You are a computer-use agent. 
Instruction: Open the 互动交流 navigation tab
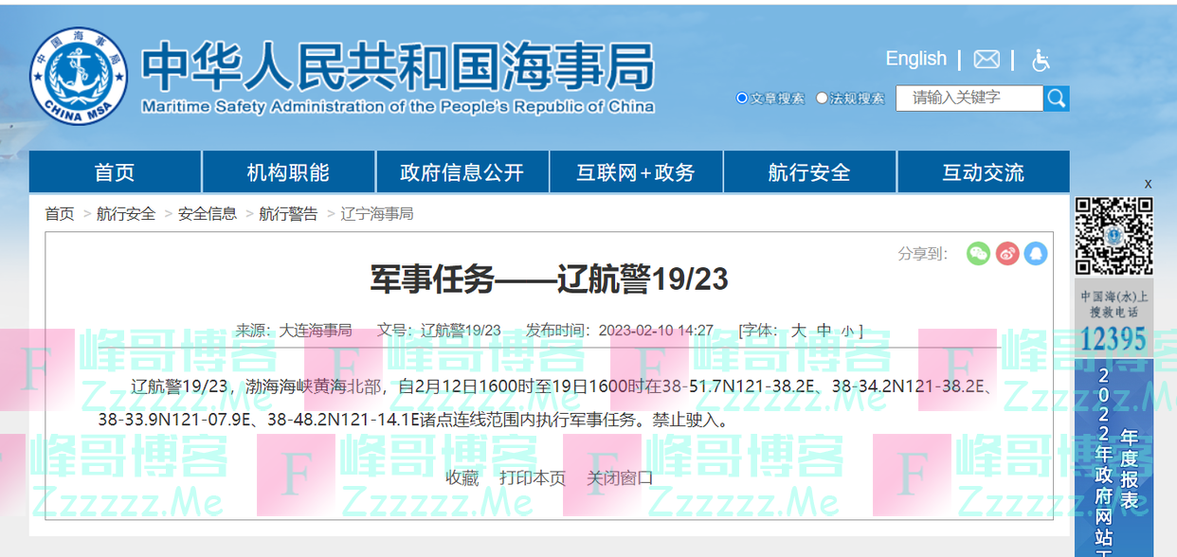983,172
